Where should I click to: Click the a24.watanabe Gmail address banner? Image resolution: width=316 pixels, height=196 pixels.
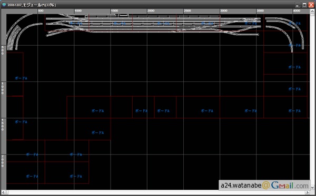pyautogui.click(x=264, y=185)
